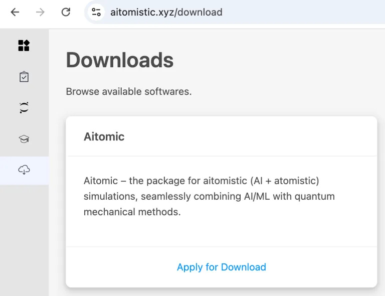Click the browser forward arrow
385x296 pixels.
tap(40, 12)
